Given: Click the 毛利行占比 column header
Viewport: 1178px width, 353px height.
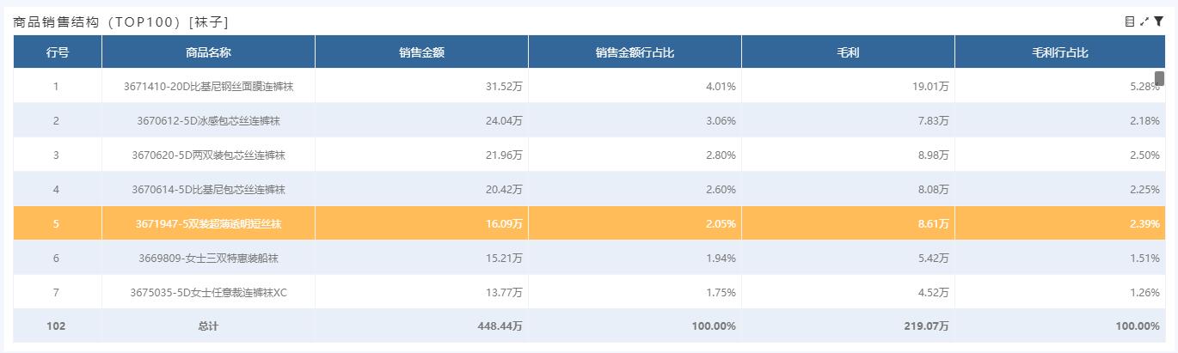Looking at the screenshot, I should 1060,52.
